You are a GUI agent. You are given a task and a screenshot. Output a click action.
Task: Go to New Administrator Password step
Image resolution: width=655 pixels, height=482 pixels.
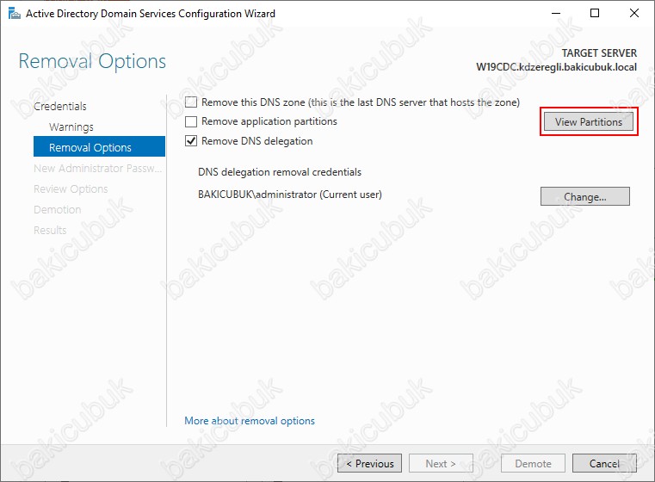coord(98,169)
